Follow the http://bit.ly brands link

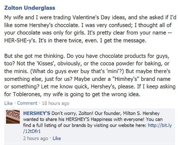[x=160, y=125]
